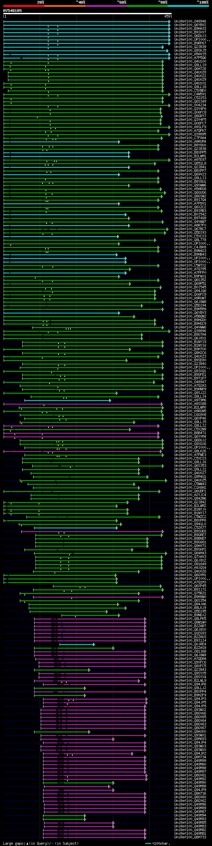The image size is (212, 846).
Task: Select label UniRef100_Q8GRY7
Action: [x=190, y=116]
